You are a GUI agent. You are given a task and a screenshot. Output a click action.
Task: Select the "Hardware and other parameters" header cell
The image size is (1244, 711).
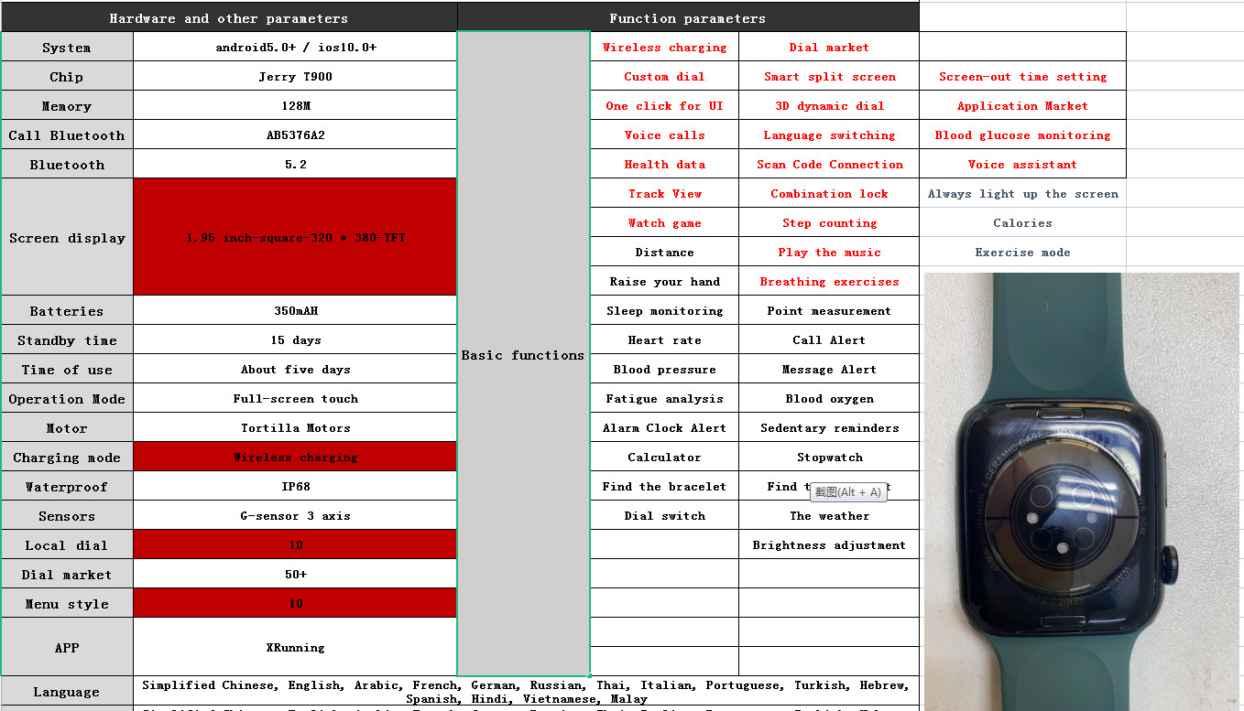click(x=229, y=17)
